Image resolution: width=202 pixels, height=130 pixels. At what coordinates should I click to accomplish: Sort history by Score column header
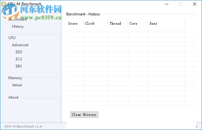[x=75, y=23]
